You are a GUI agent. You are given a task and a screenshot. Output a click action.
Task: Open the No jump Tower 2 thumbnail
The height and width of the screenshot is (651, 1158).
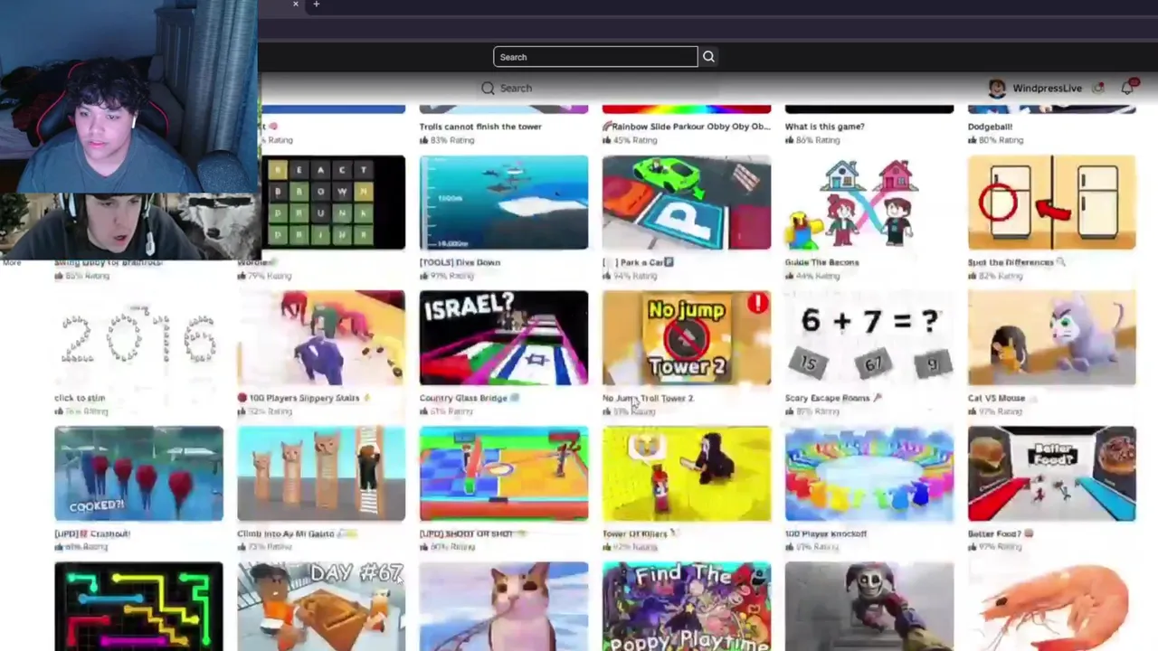coord(687,338)
